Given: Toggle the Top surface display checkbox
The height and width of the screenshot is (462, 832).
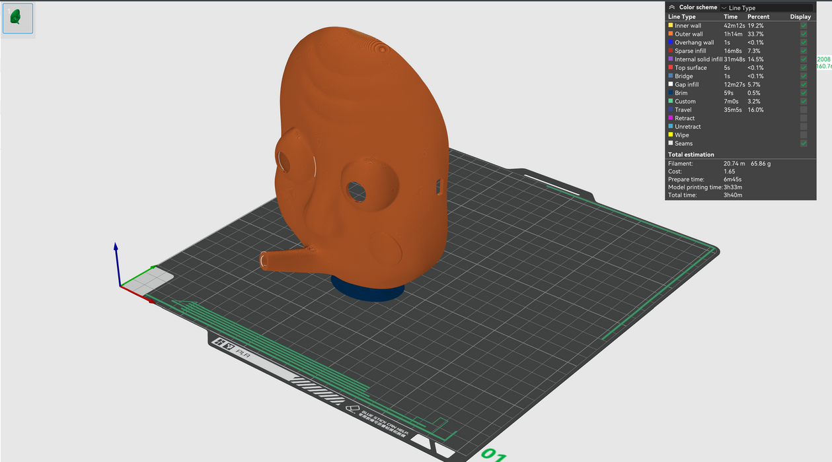Looking at the screenshot, I should coord(804,68).
